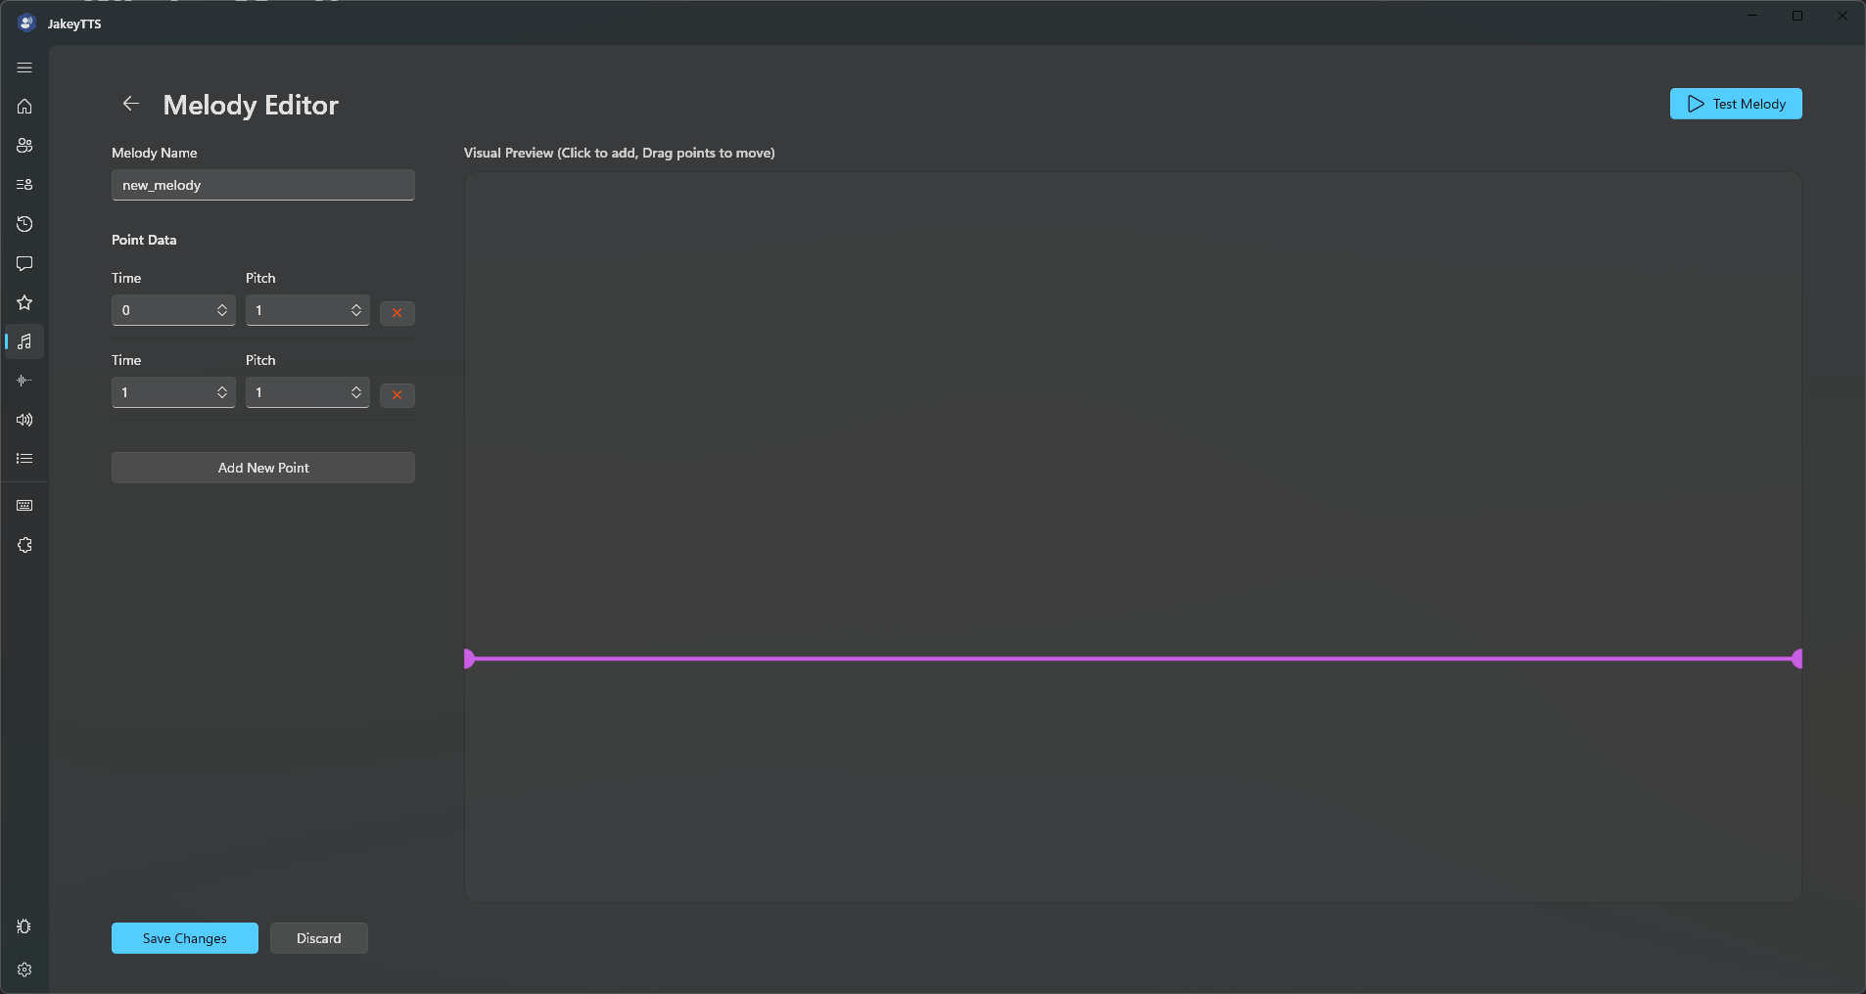Click the right purple melody point
Viewport: 1866px width, 994px height.
click(x=1796, y=658)
